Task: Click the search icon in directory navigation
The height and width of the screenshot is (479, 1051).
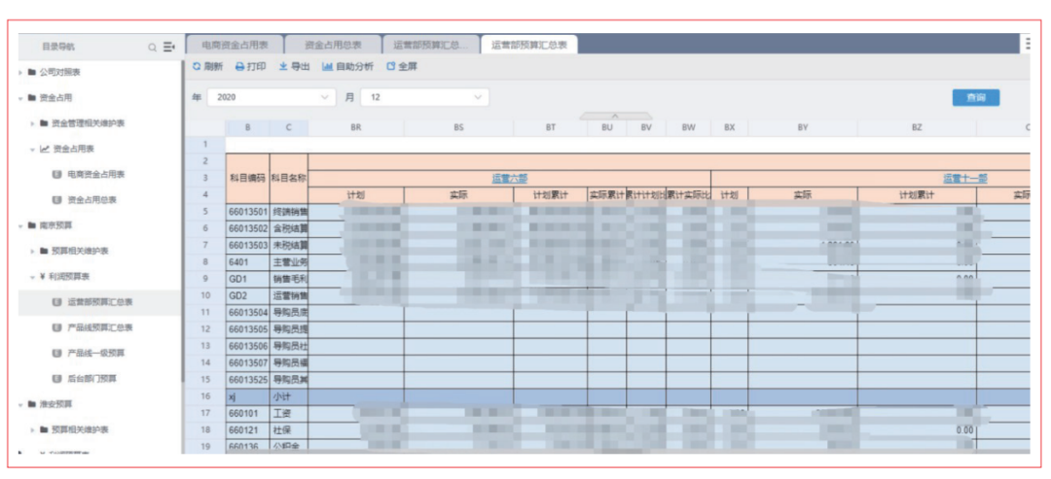Action: [x=153, y=47]
